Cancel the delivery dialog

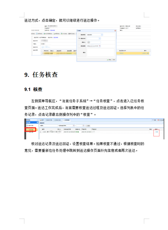[x=114, y=60]
